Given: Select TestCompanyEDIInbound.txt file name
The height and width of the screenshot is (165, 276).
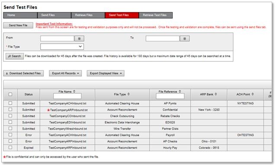Looking at the screenshot, I should 67,123.
